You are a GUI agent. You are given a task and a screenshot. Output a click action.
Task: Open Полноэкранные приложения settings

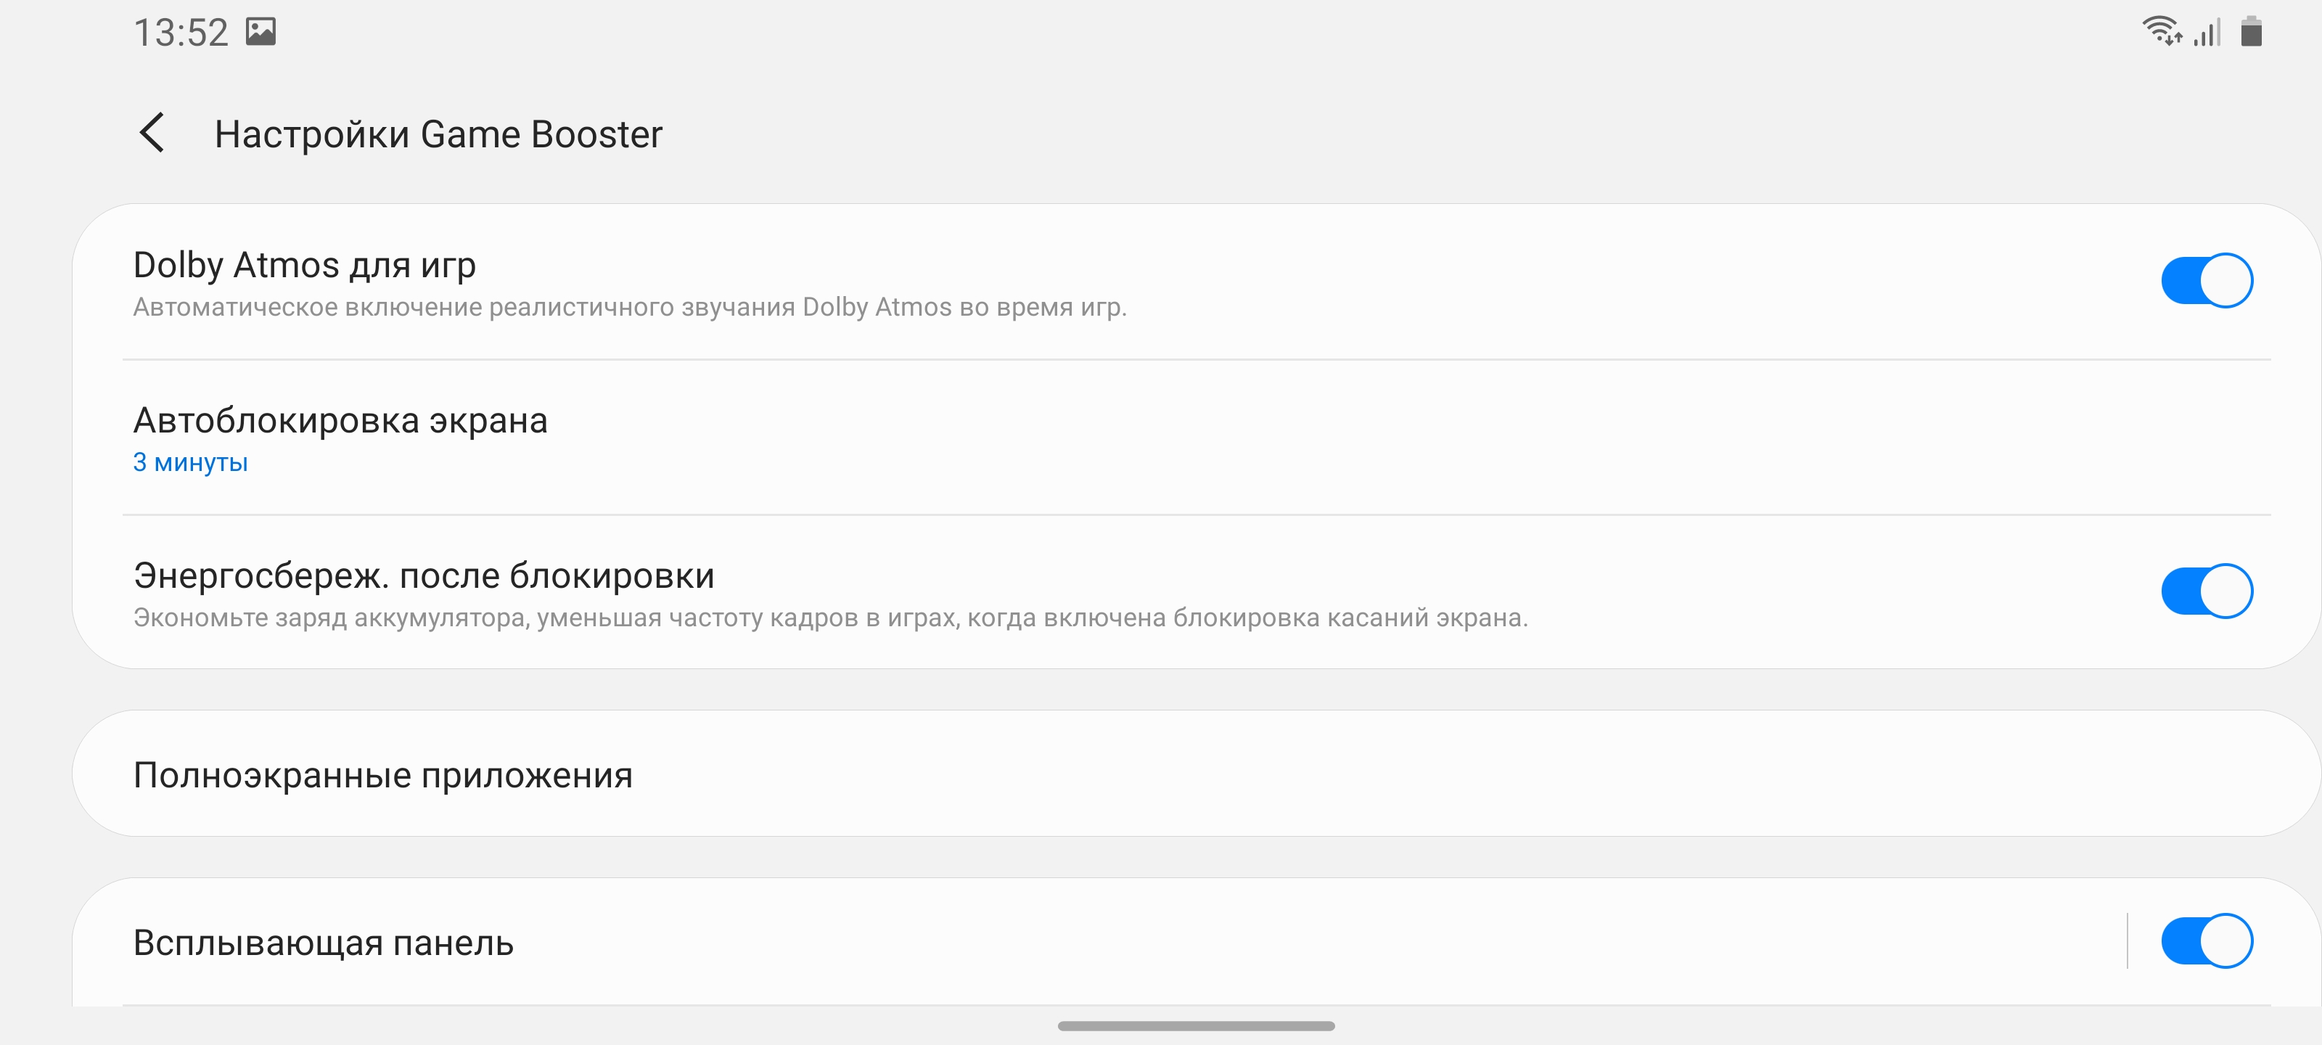(x=383, y=774)
